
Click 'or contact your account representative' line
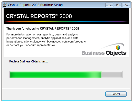click(x=31, y=45)
